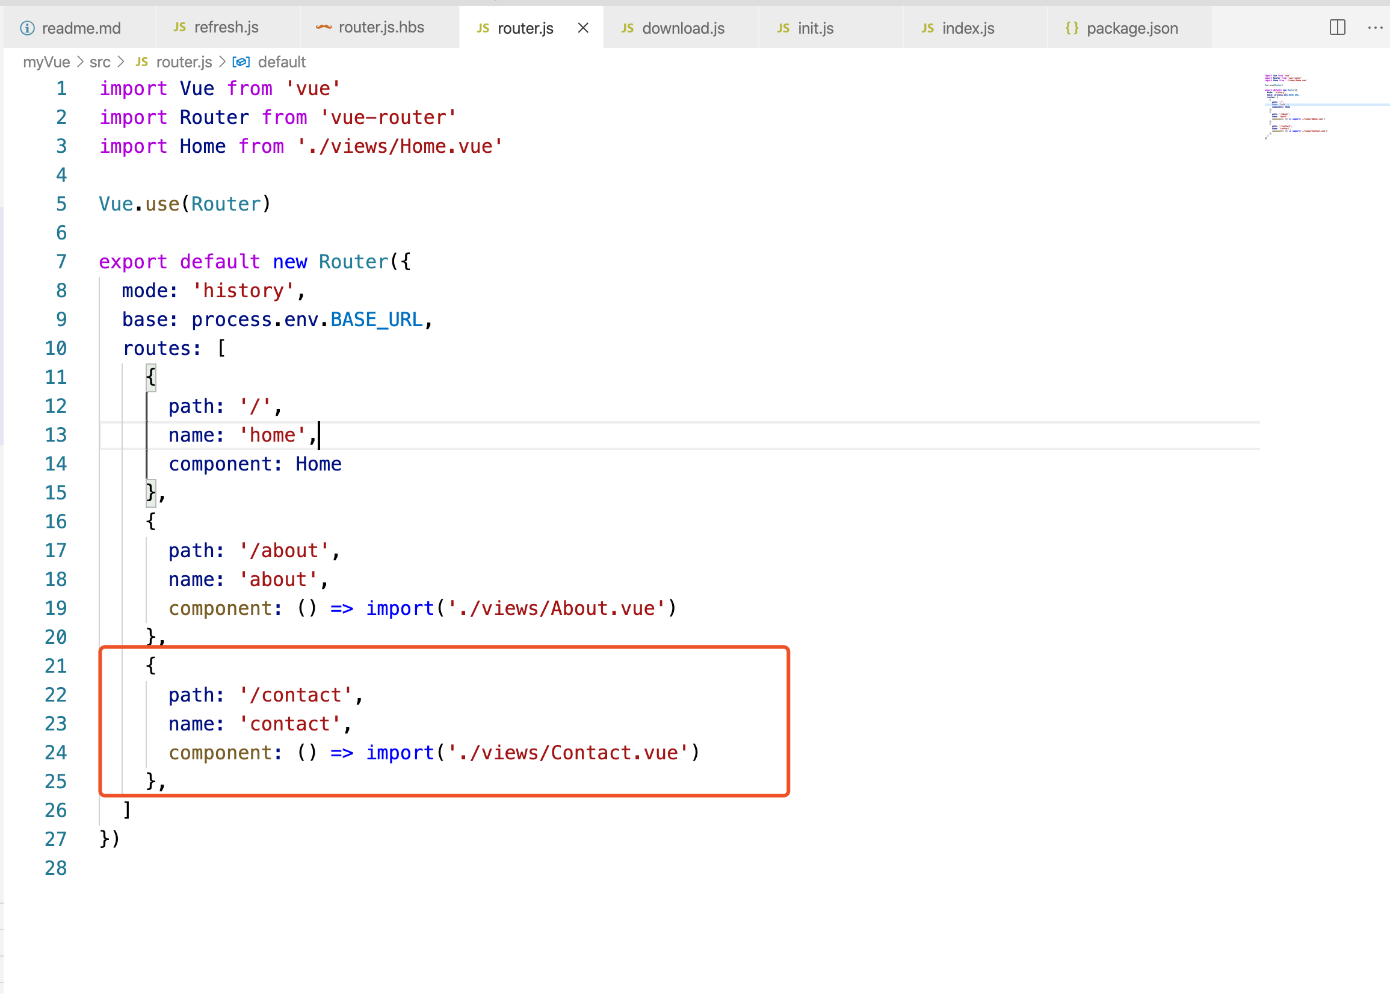1390x994 pixels.
Task: Open the more actions ellipsis menu
Action: point(1375,28)
